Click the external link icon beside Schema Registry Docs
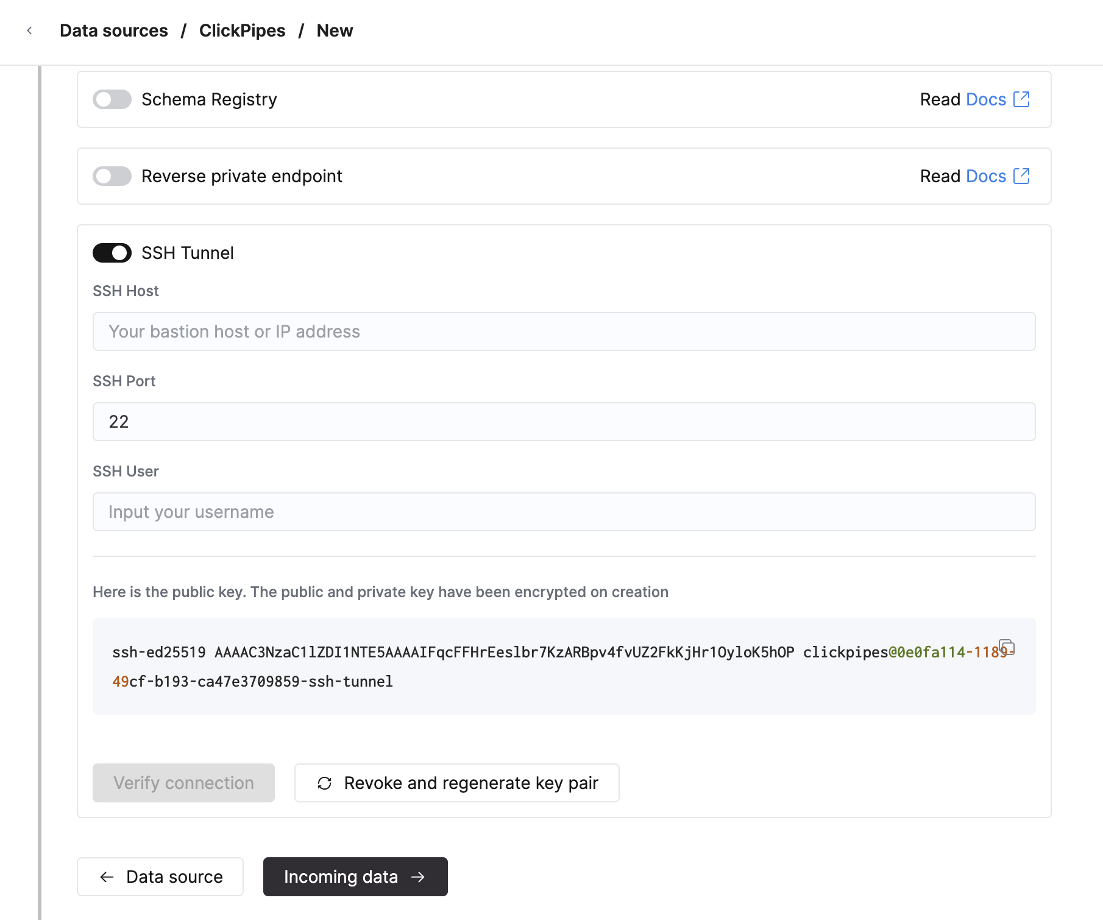1103x920 pixels. click(x=1021, y=99)
